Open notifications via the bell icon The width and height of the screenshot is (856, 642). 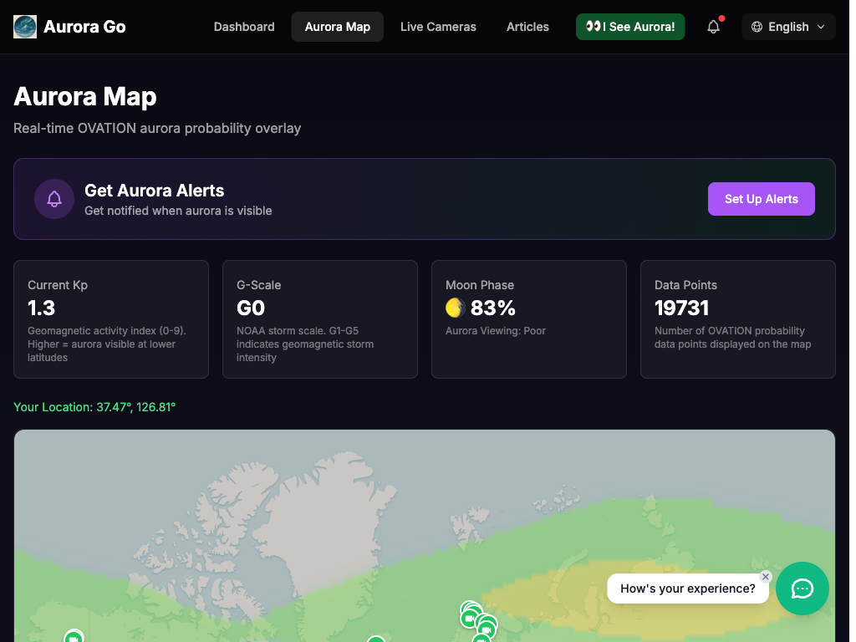tap(712, 27)
